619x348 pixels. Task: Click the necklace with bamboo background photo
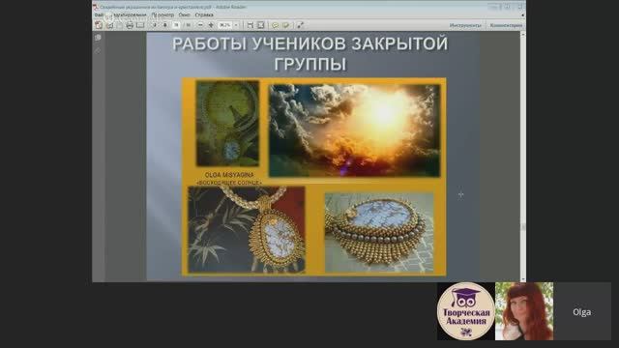247,230
